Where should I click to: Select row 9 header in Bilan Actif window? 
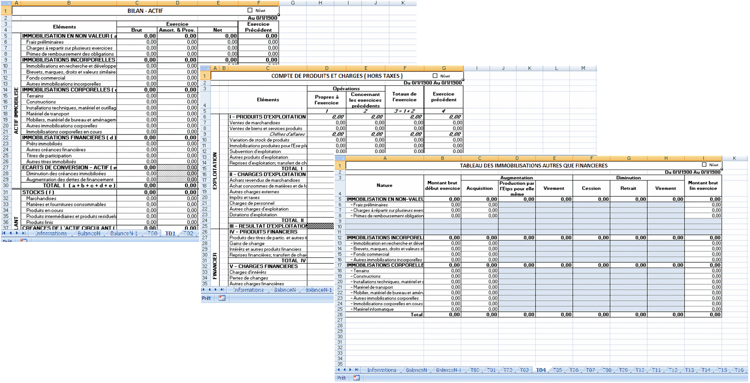click(6, 60)
